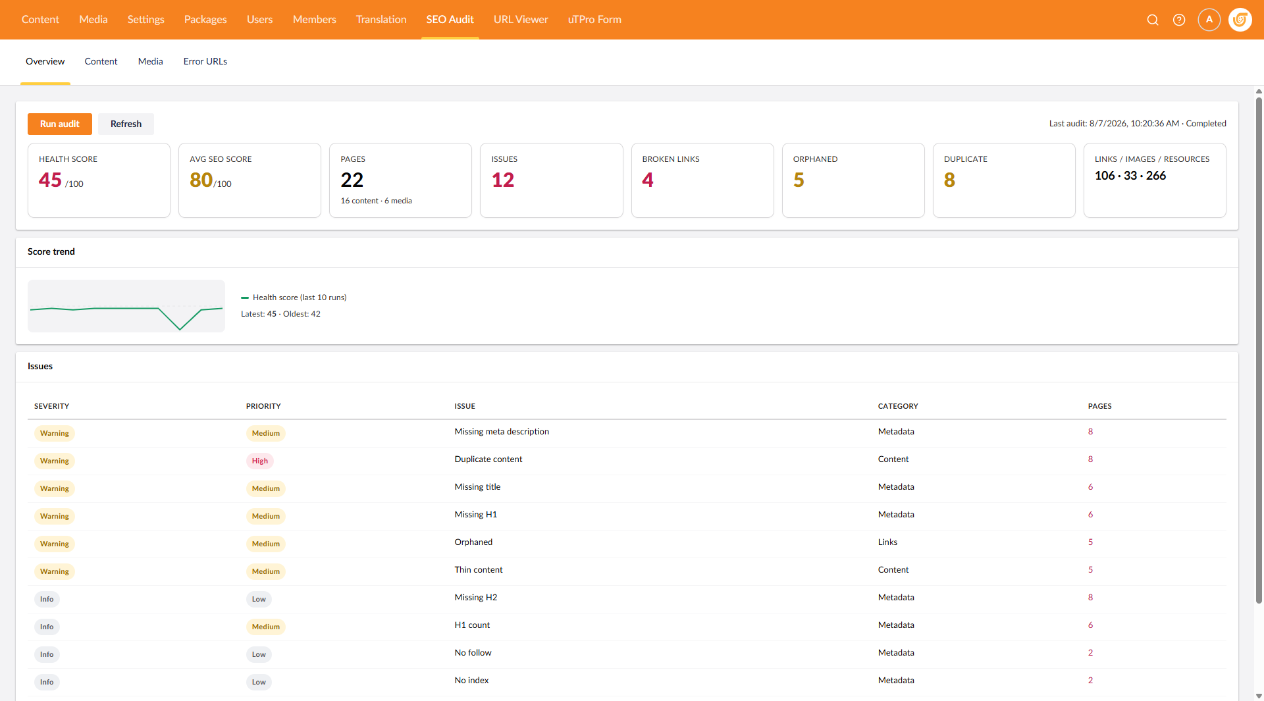
Task: Click the Warning badge in Missing title row
Action: point(55,488)
